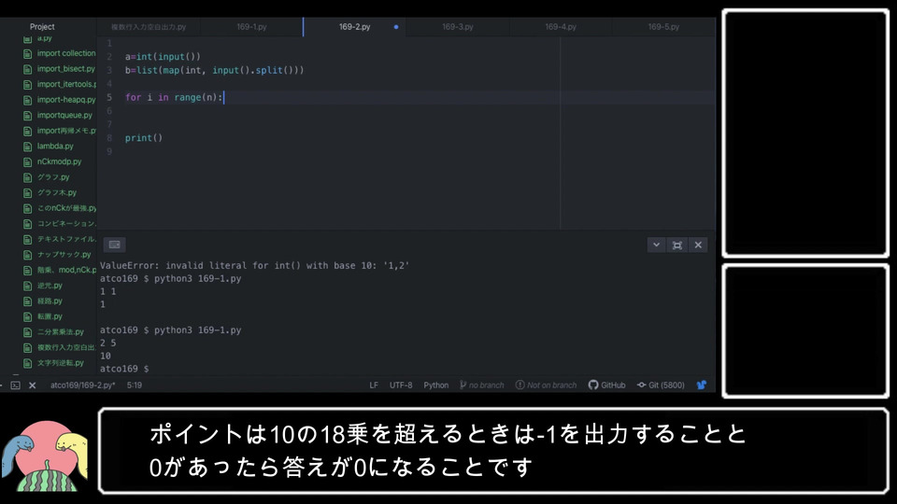Change file encoding UTF-8
897x504 pixels.
pyautogui.click(x=401, y=385)
